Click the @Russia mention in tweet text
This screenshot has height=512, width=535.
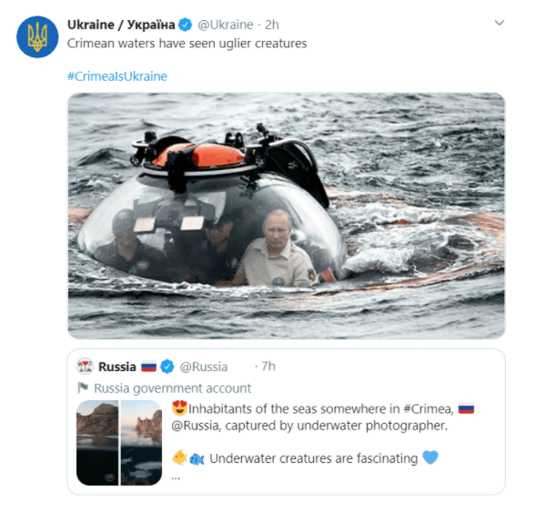[194, 426]
